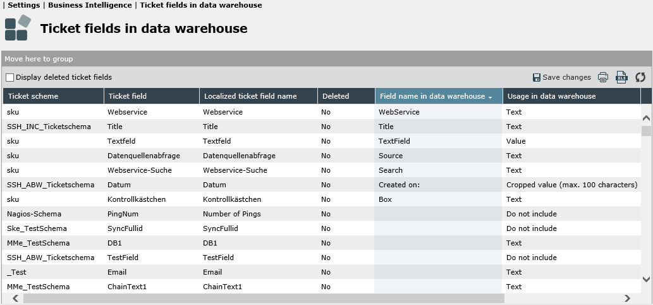Click the horizontal scrollbar thumb
The image size is (653, 305).
coord(264,298)
